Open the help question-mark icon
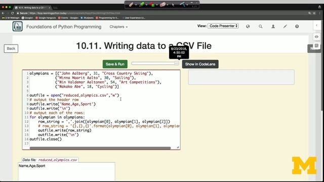 click(297, 26)
